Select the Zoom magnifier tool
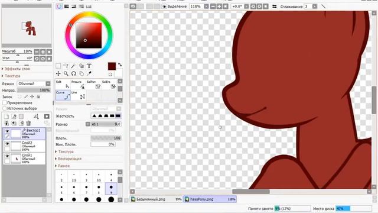The width and height of the screenshot is (378, 213). click(x=66, y=73)
